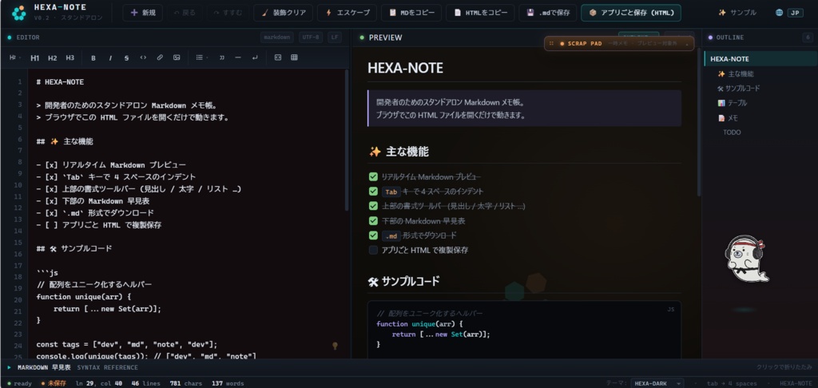This screenshot has height=388, width=818.
Task: Click the UTF-8 encoding badge
Action: (x=311, y=38)
